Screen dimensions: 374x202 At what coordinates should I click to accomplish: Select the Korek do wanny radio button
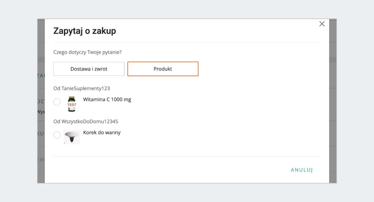[57, 135]
